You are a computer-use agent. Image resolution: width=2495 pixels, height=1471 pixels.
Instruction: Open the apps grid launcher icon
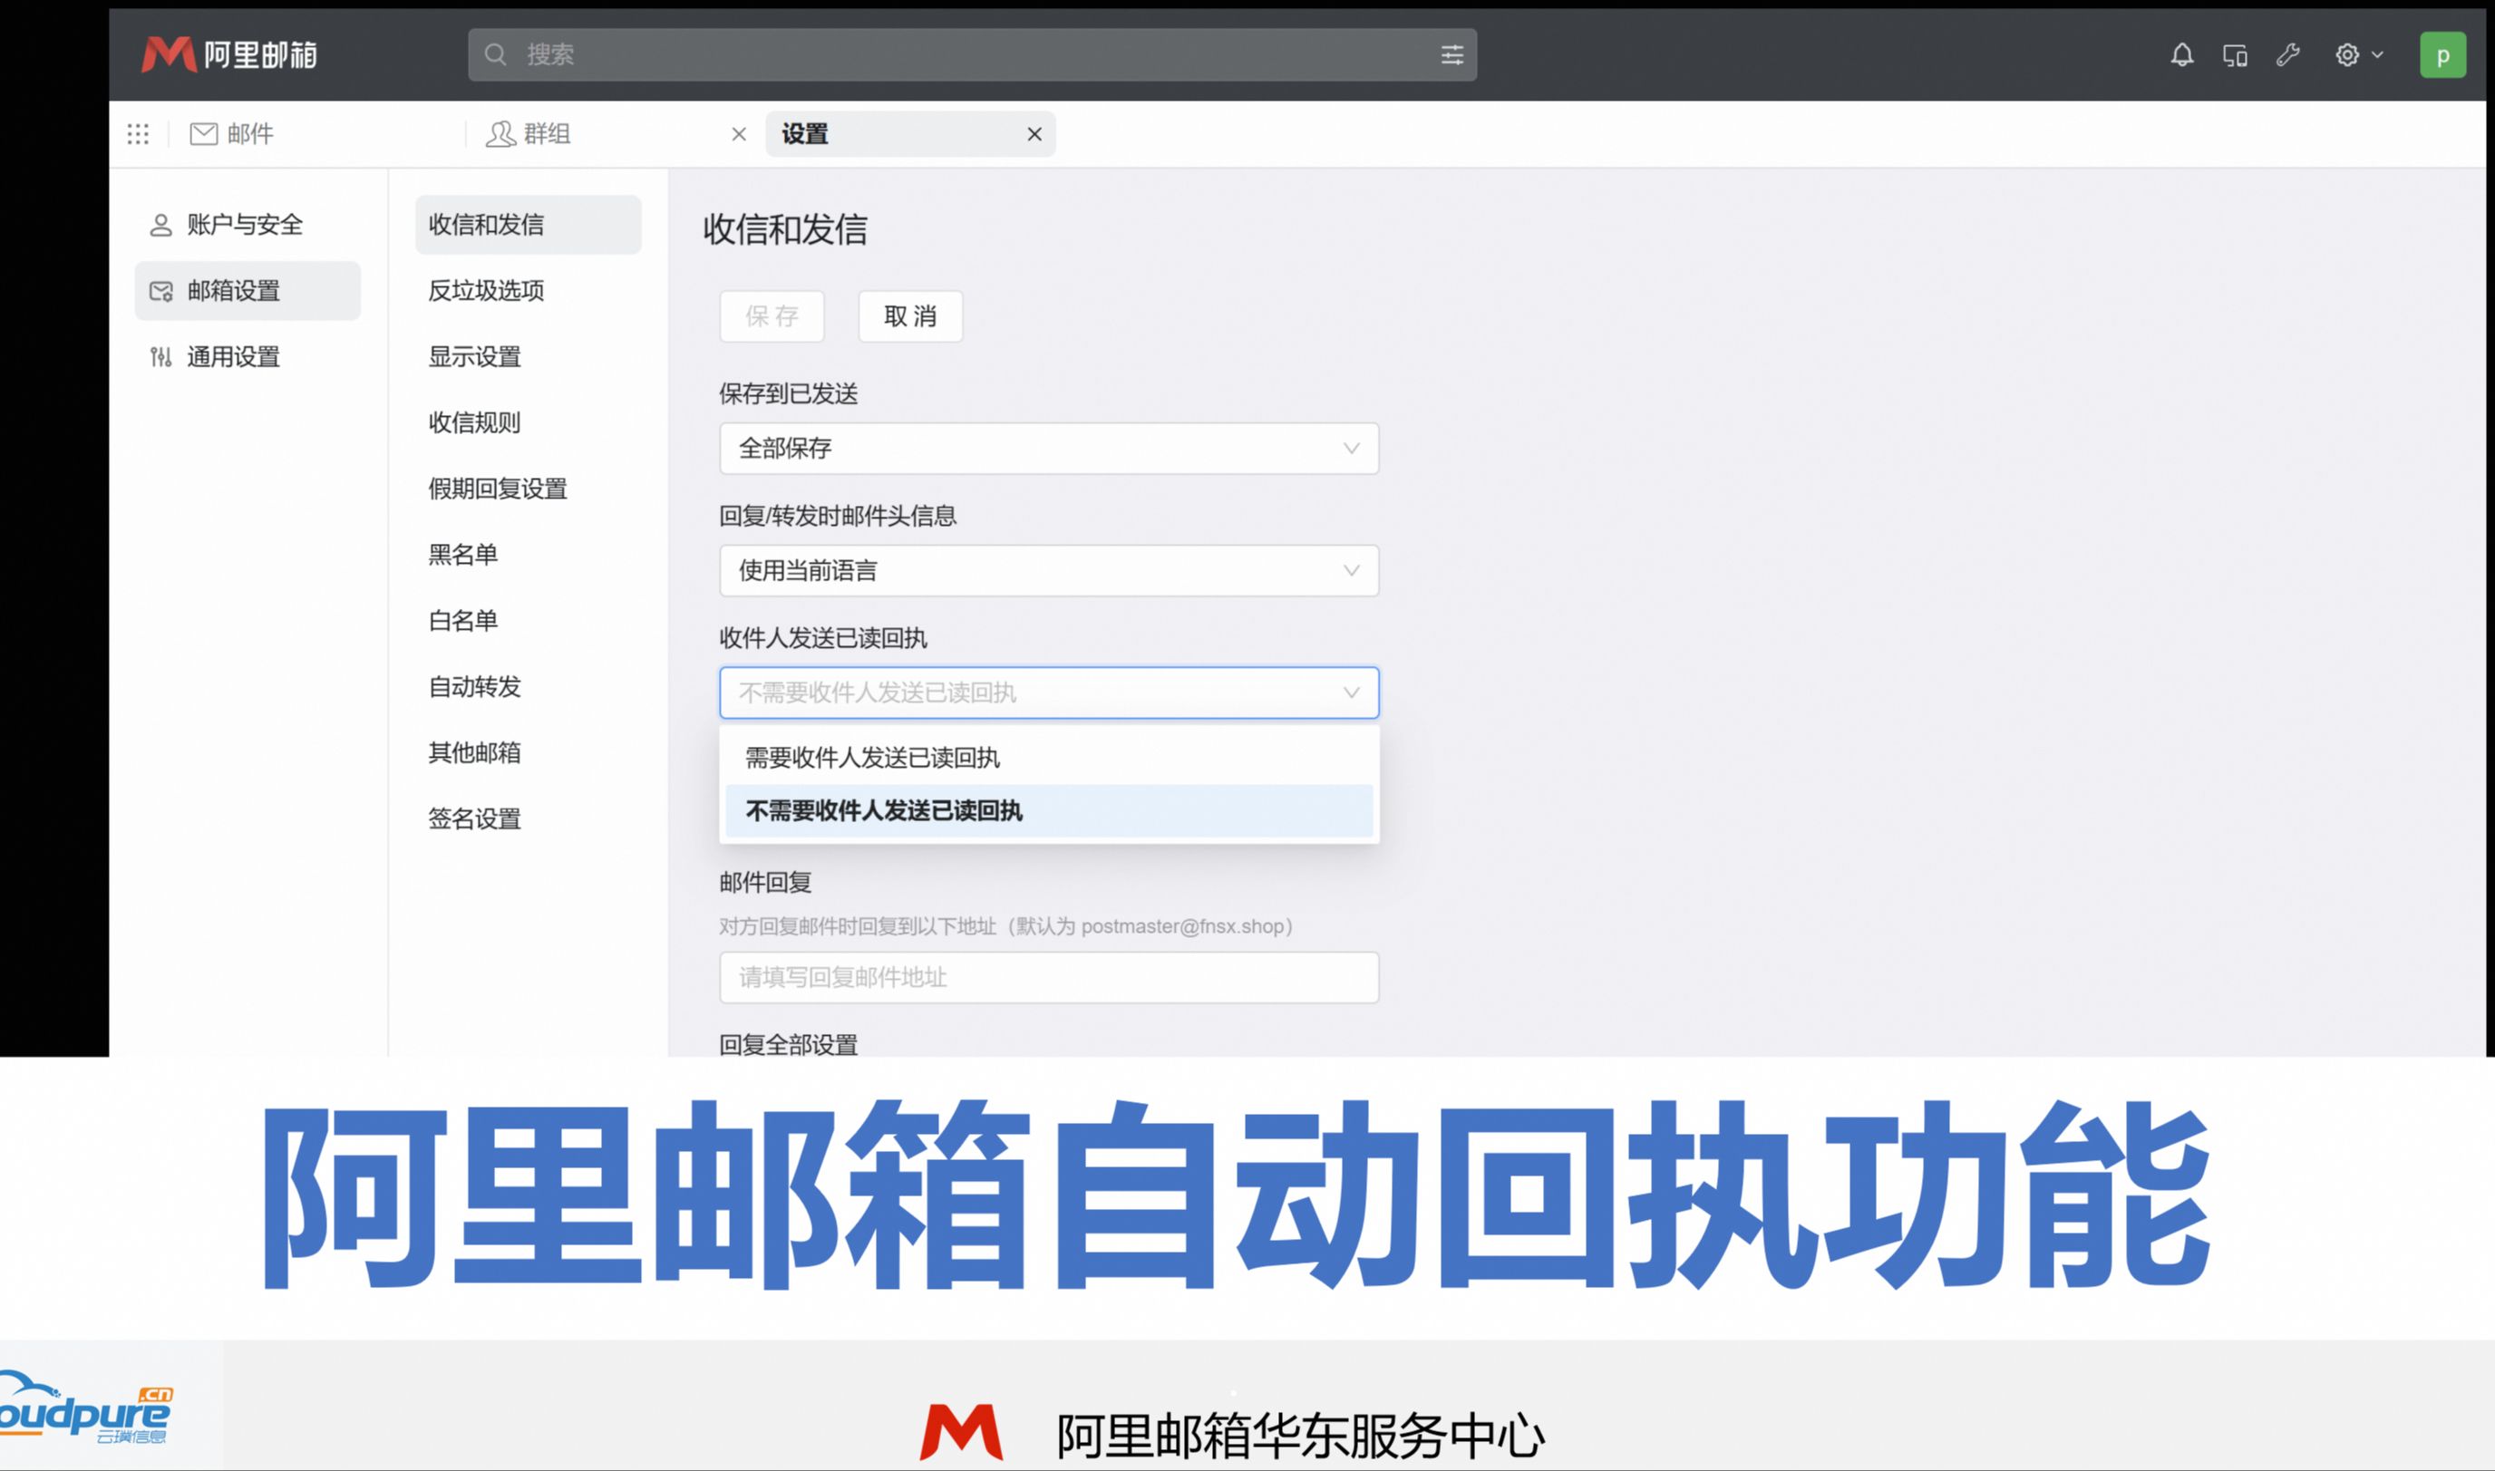pos(138,134)
